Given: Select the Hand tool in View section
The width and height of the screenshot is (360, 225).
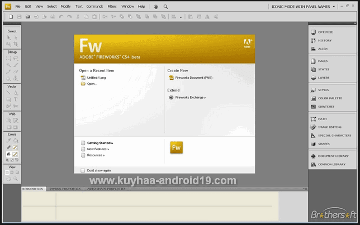Looking at the screenshot, I should tap(9, 179).
